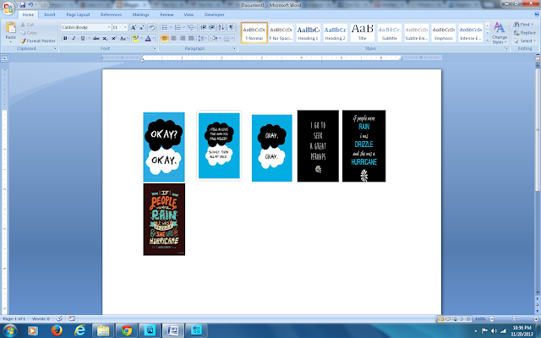The height and width of the screenshot is (338, 541).
Task: Click the Save icon in quick access toolbar
Action: [x=23, y=5]
